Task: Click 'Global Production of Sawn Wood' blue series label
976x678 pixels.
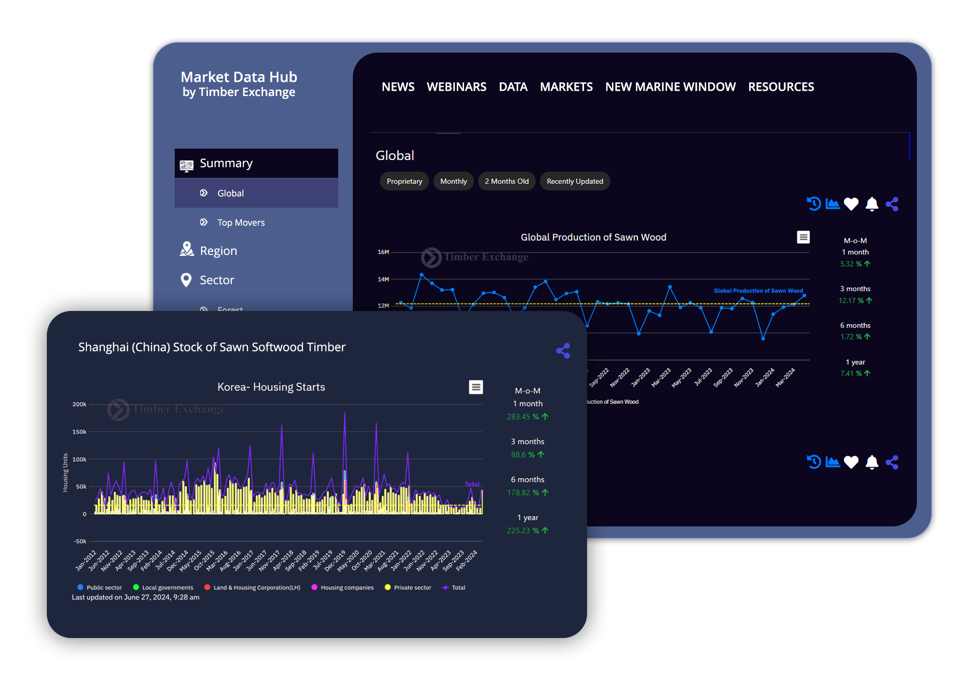Action: 758,291
